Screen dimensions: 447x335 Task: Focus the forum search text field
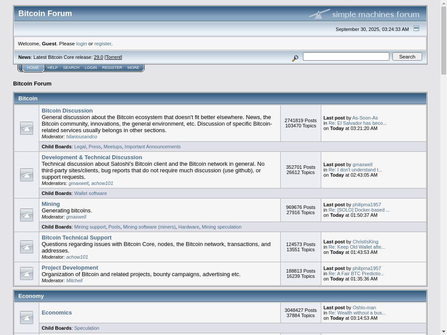point(346,56)
